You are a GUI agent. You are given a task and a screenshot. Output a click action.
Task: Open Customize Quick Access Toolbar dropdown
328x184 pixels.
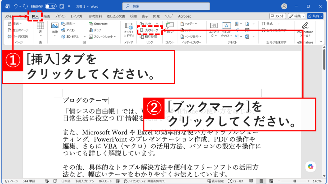[69, 6]
